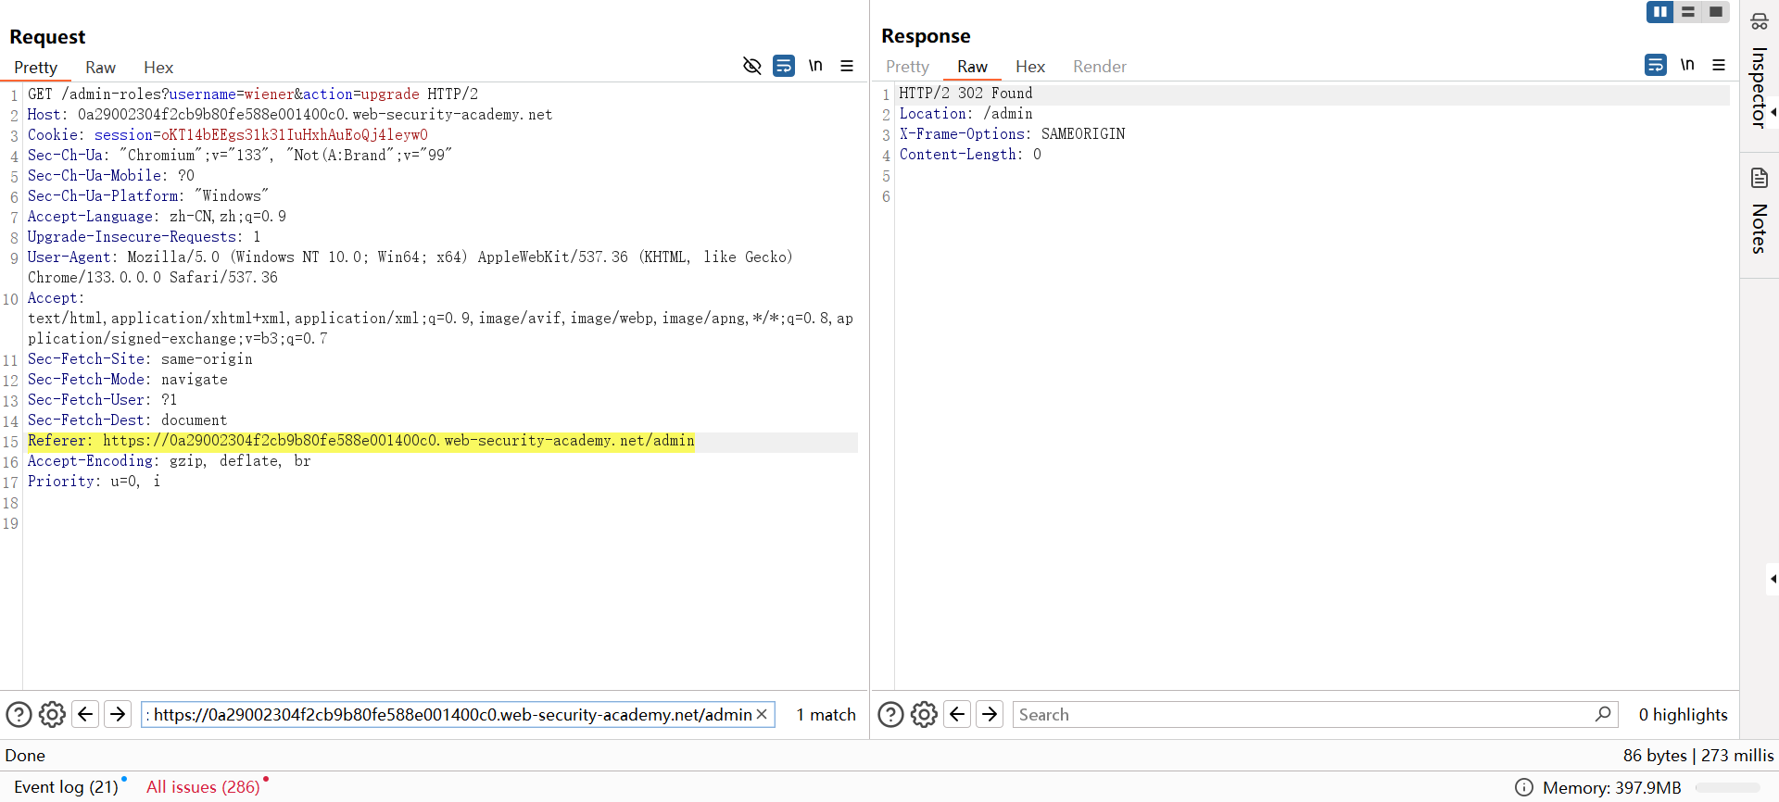Go to next search match in Request
The width and height of the screenshot is (1779, 802).
(118, 714)
